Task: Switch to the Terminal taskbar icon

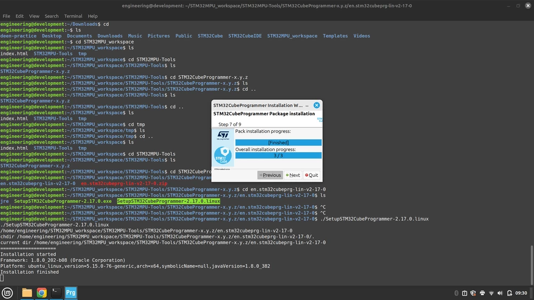Action: pos(56,293)
